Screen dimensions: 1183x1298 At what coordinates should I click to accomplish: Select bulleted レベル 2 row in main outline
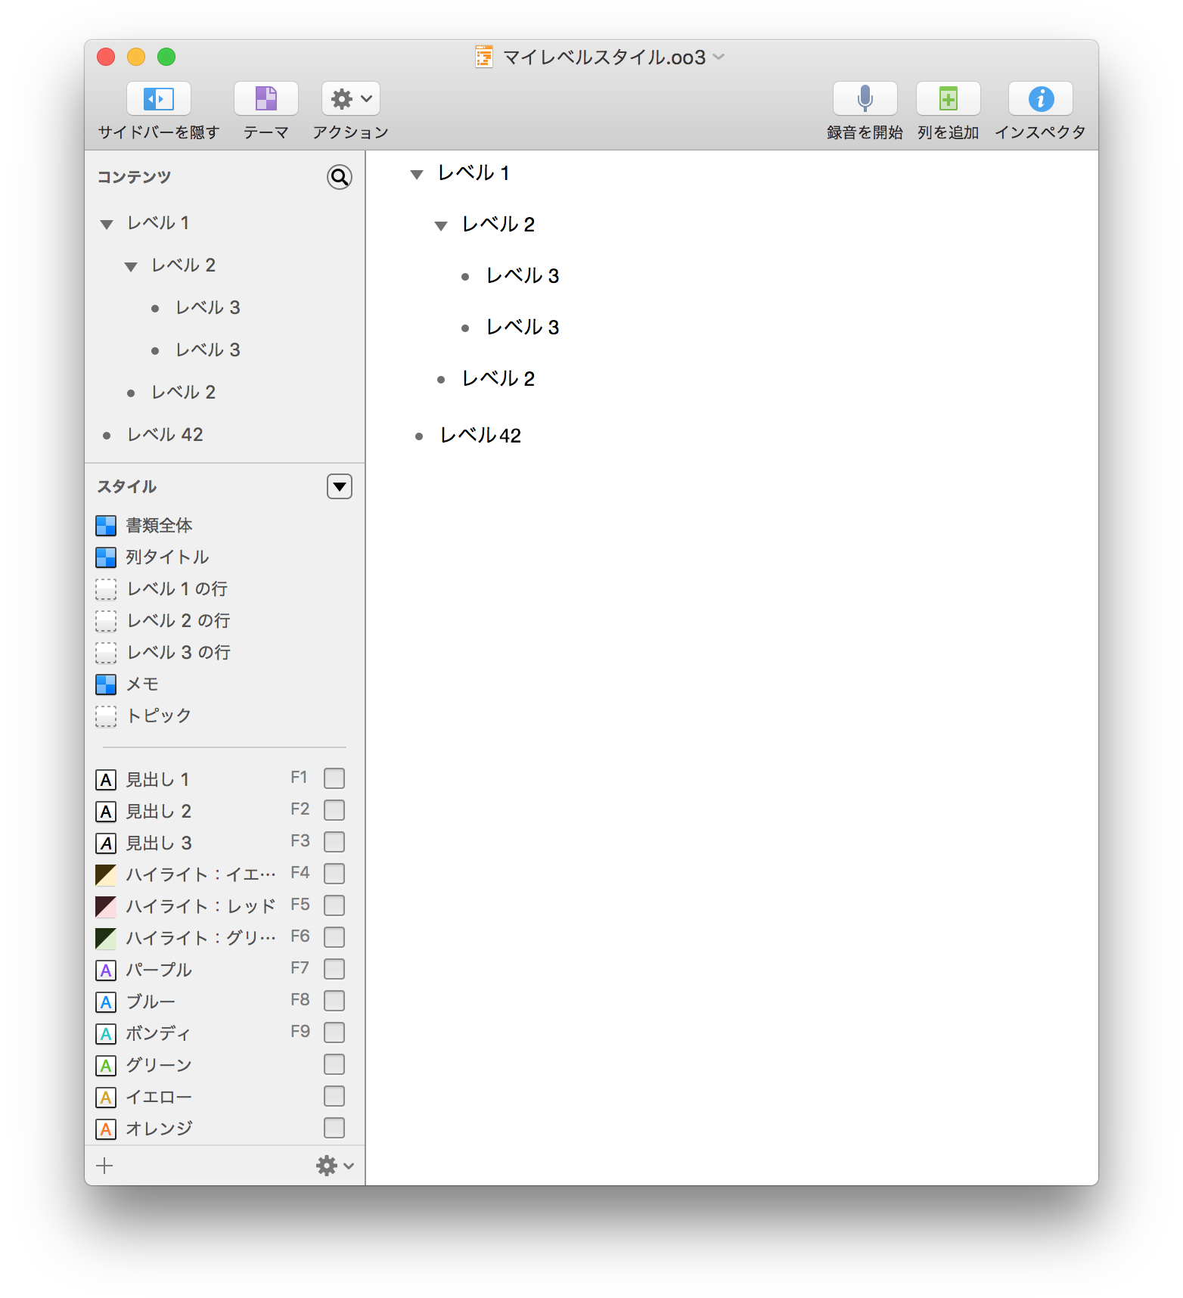point(498,379)
